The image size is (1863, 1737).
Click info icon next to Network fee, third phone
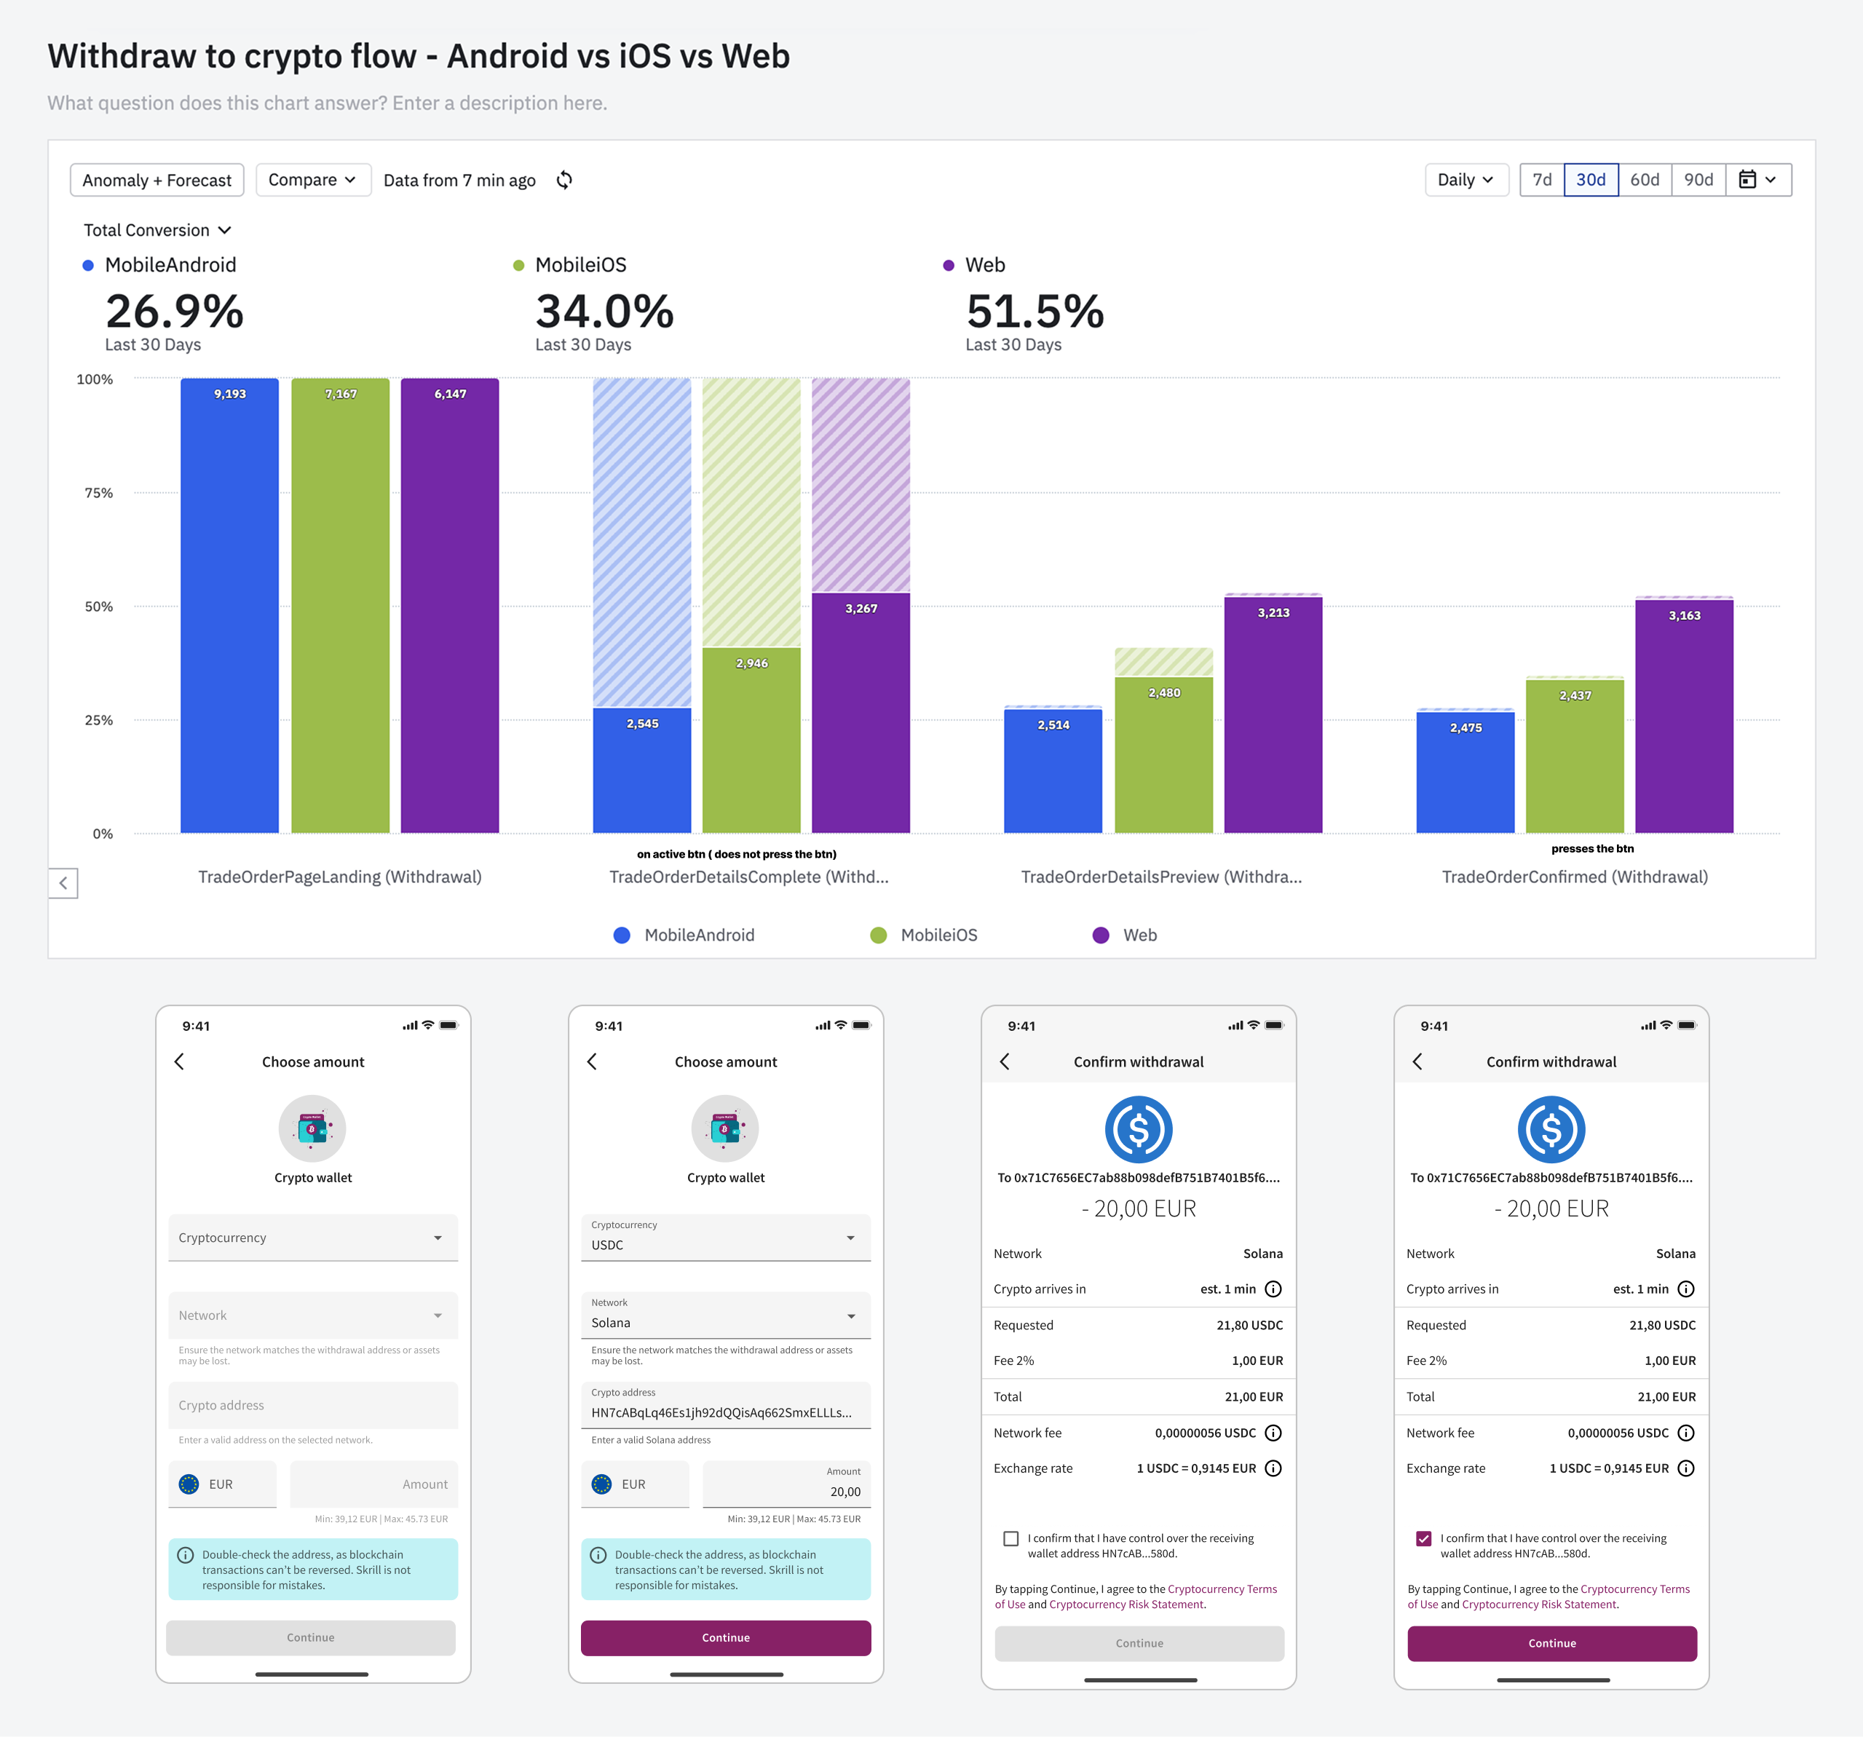1273,1433
